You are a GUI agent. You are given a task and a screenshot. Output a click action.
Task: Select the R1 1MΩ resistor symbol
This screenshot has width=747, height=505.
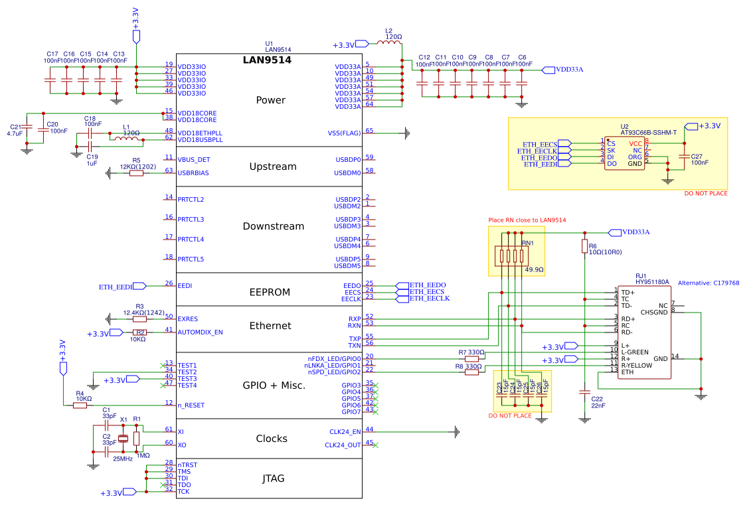(136, 439)
